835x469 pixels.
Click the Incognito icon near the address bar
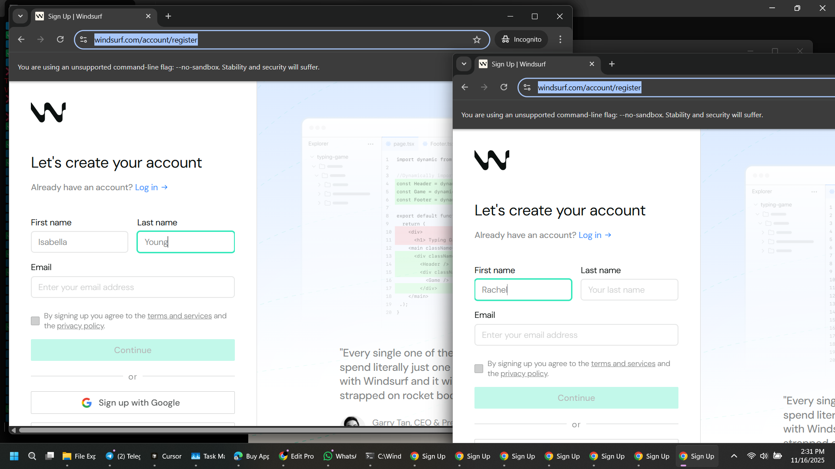[506, 39]
